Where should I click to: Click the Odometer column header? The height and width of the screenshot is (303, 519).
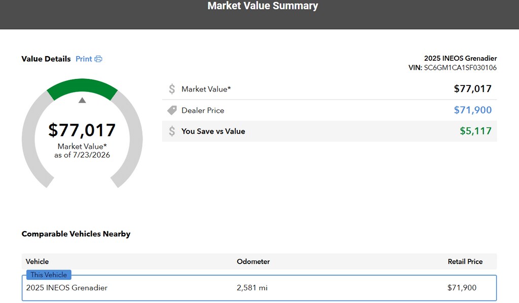(253, 262)
